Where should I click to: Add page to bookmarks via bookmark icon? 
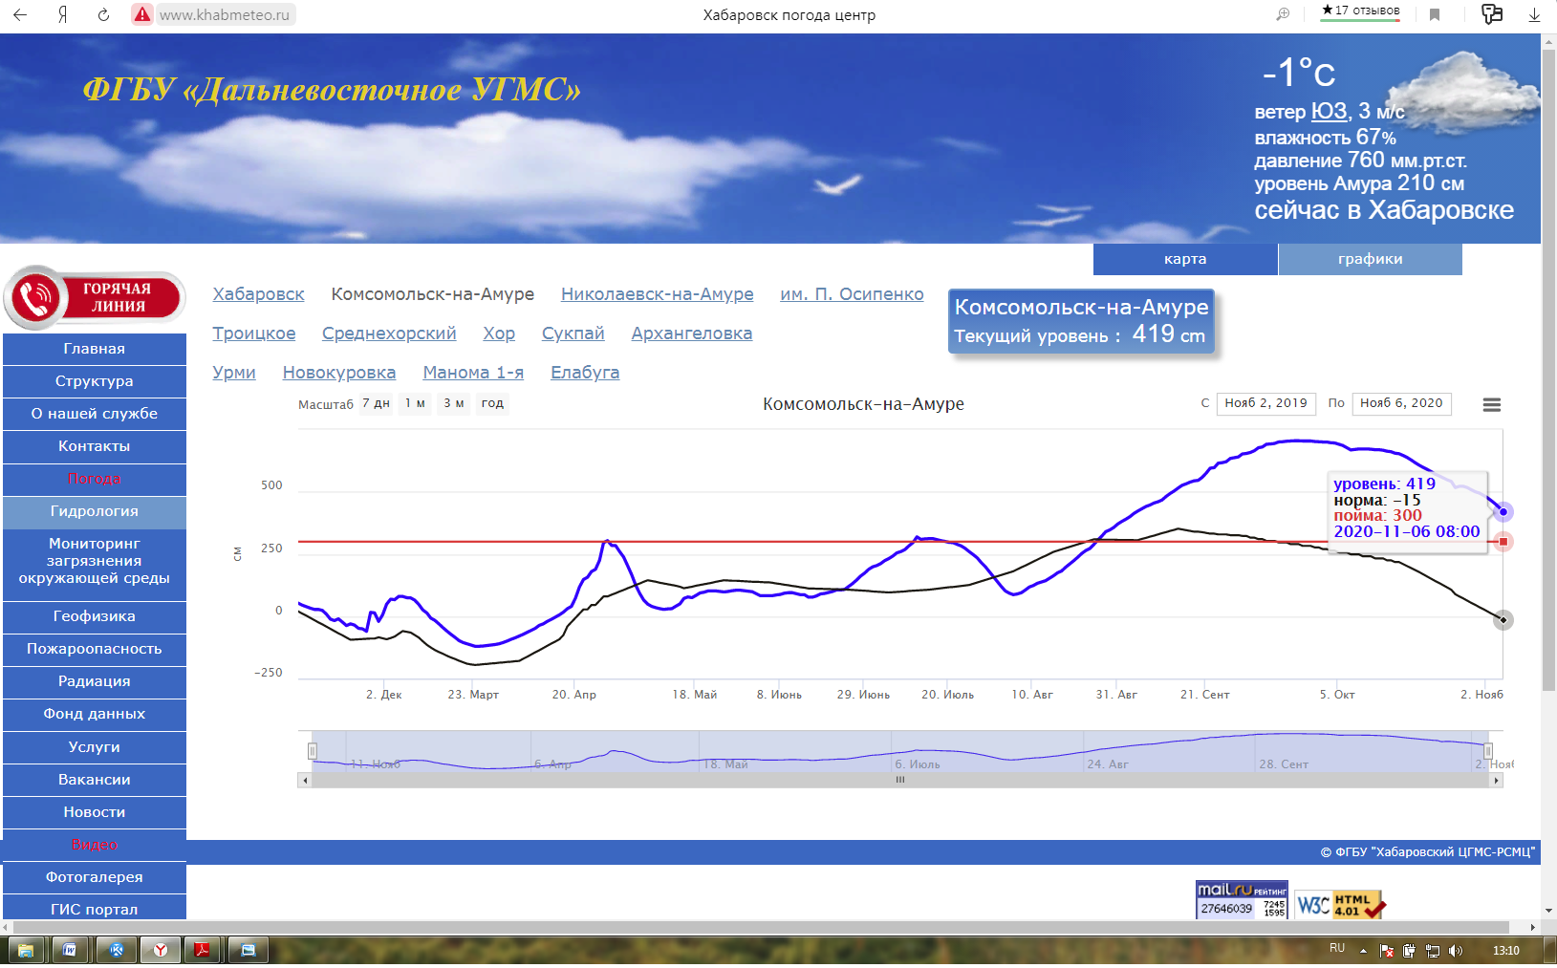1435,14
